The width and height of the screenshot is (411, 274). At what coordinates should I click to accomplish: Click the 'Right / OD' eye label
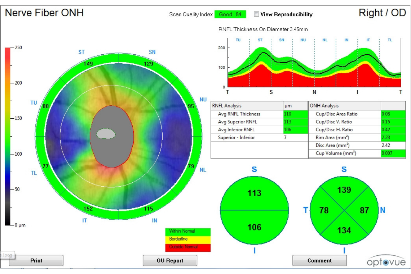pos(382,13)
